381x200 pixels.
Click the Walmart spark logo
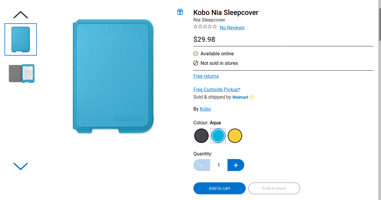(251, 97)
